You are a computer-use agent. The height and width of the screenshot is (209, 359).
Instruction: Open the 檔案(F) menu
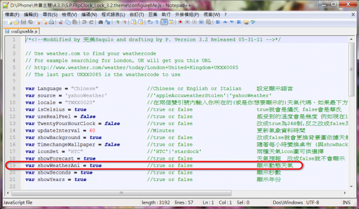click(12, 15)
